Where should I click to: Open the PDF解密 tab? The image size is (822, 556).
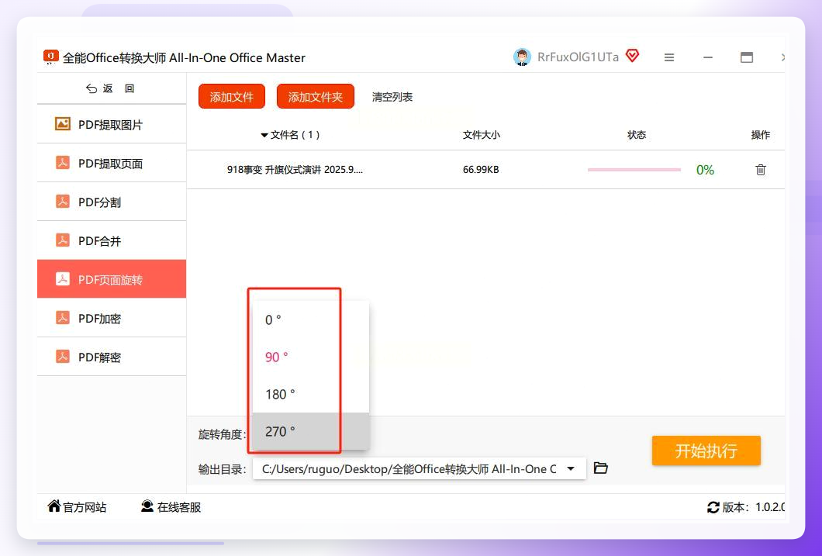pos(112,357)
